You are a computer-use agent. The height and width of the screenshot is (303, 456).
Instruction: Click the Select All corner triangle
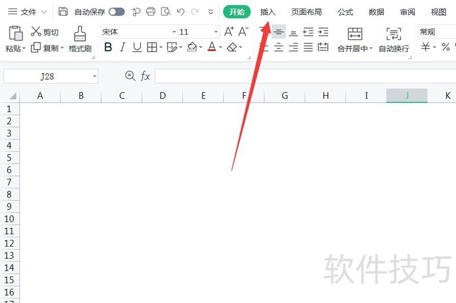tap(13, 96)
